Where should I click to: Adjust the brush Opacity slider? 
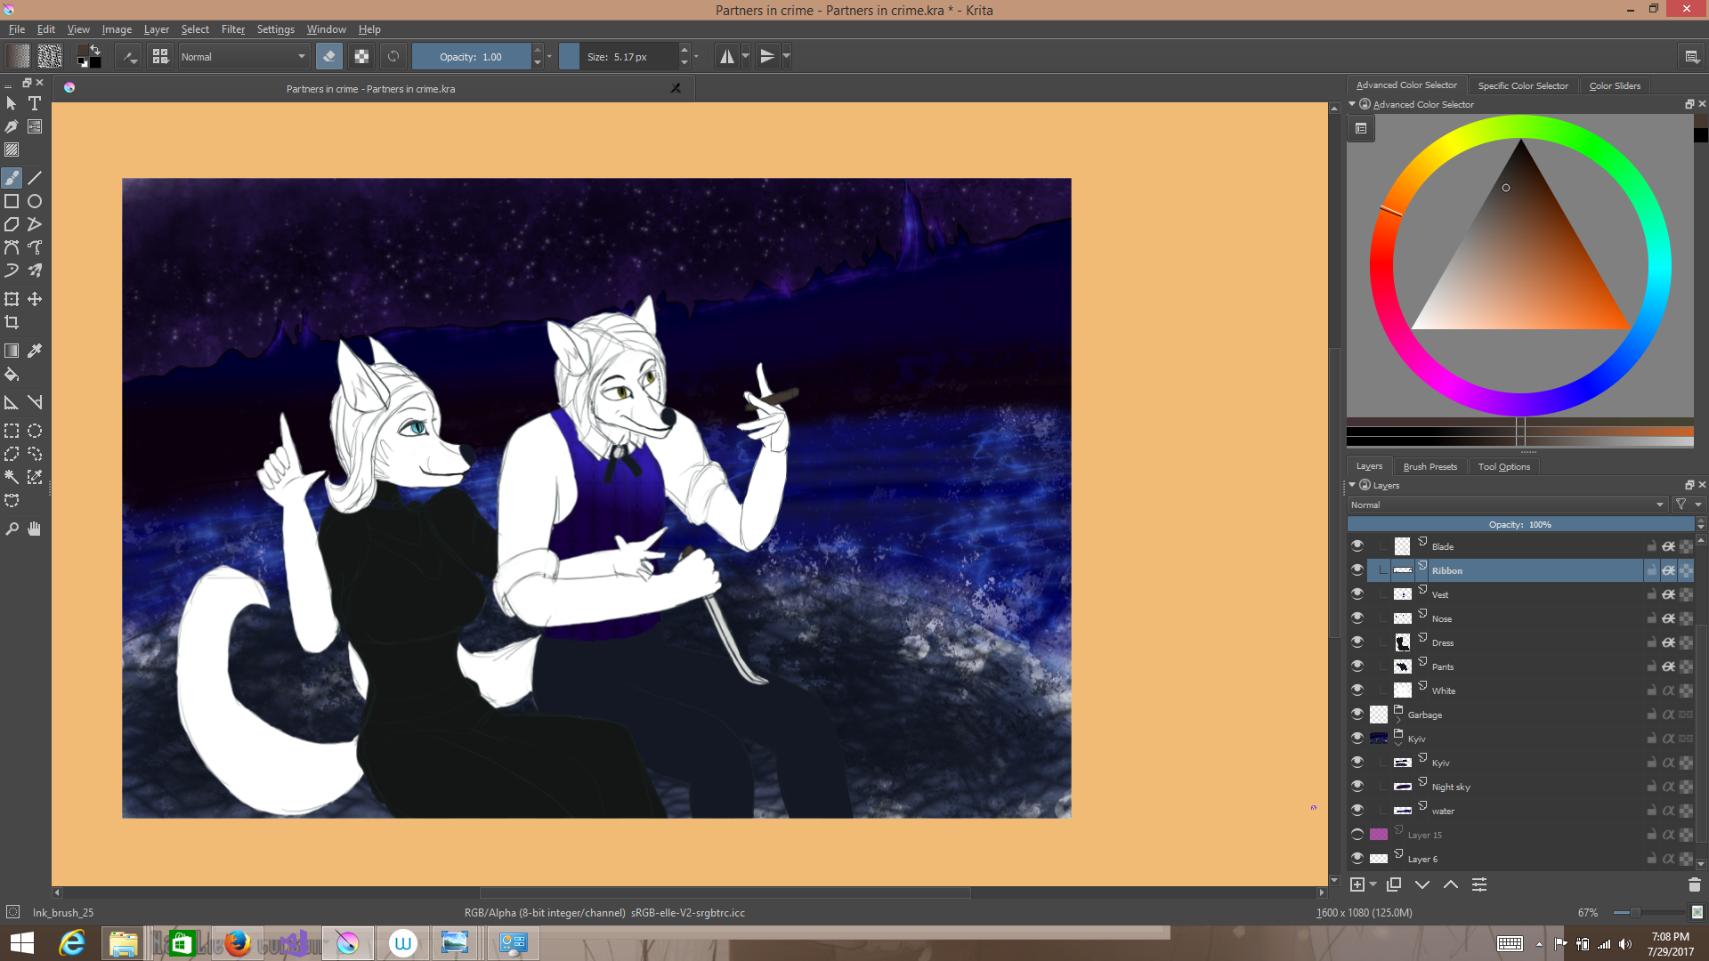[471, 57]
